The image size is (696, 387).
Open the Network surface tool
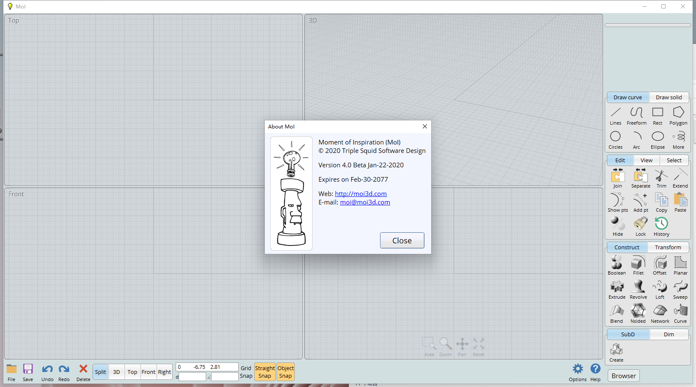660,313
